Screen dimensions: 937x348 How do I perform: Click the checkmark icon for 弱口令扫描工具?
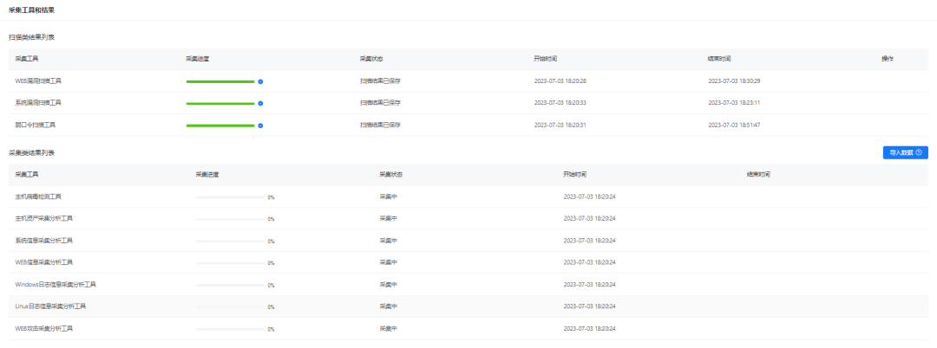click(x=260, y=125)
